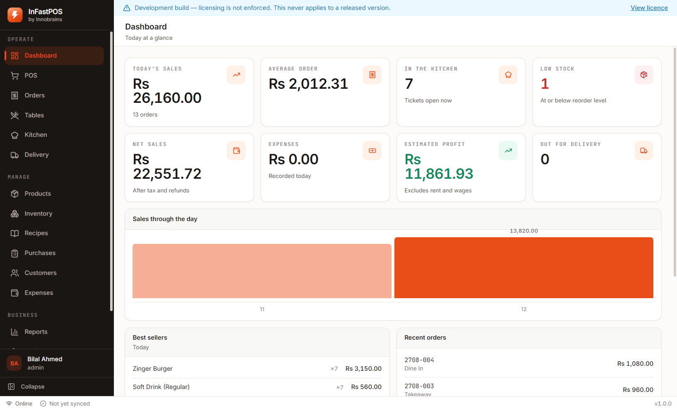677x411 pixels.
Task: Click the Estimated Profit green trend icon
Action: point(508,151)
